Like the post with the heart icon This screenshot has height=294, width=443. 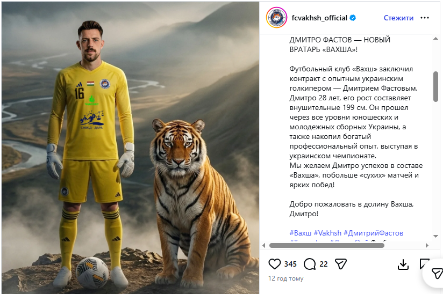click(274, 264)
